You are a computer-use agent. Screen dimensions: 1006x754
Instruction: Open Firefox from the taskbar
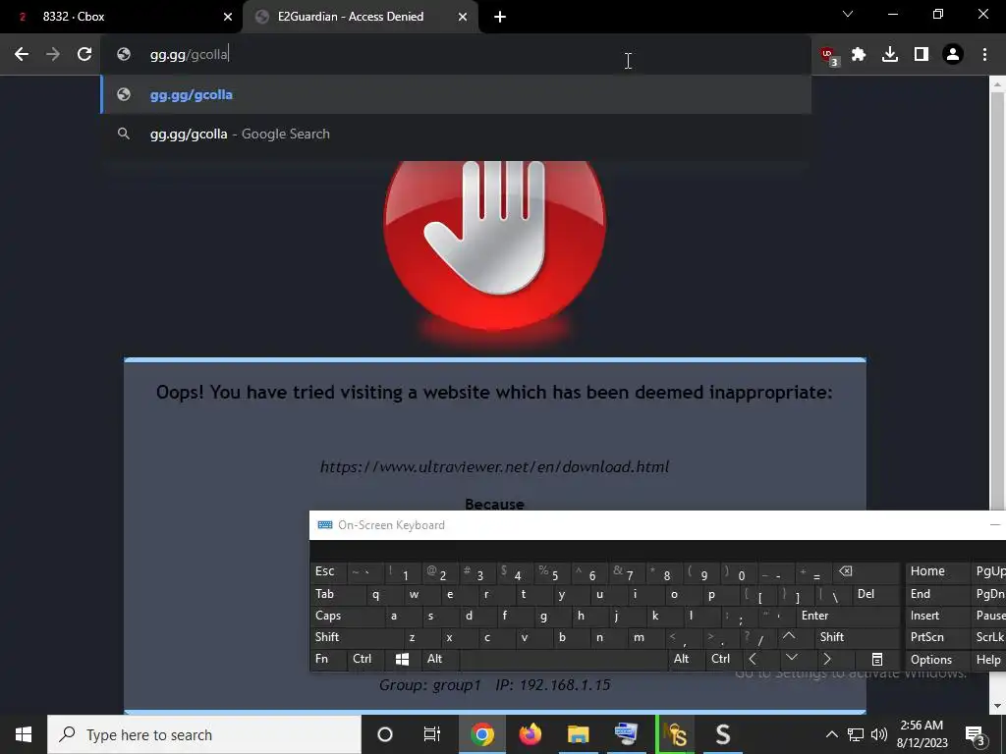pyautogui.click(x=530, y=734)
